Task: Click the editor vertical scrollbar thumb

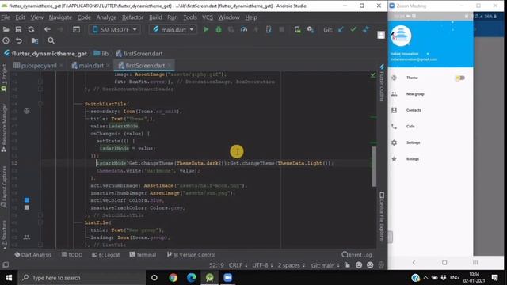Action: pos(374,166)
